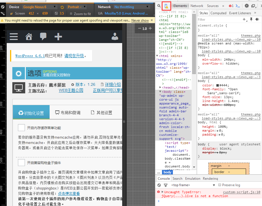Viewport: 262px width, 206px height.
Task: Open DevTools settings via the gear icon
Action: (246, 5)
